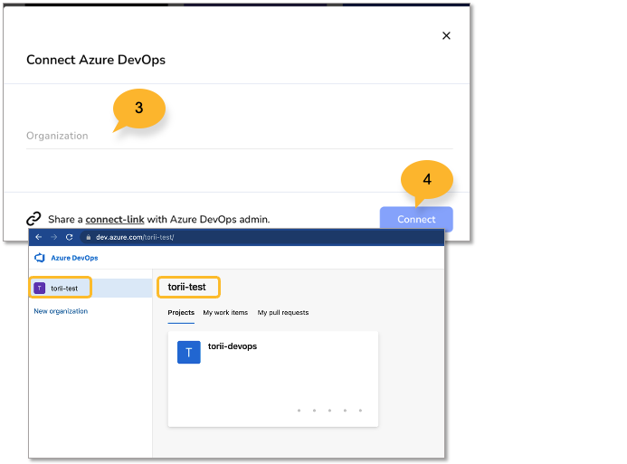Click the Connect button

click(x=416, y=219)
